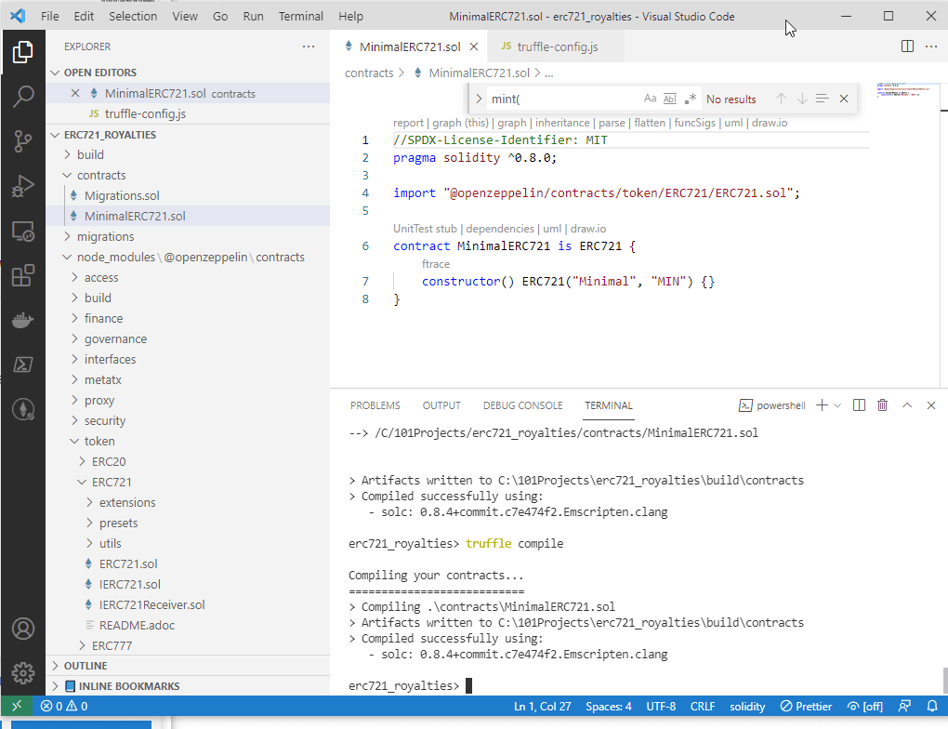Click the editor minimap preview
The image size is (948, 729).
pyautogui.click(x=906, y=90)
